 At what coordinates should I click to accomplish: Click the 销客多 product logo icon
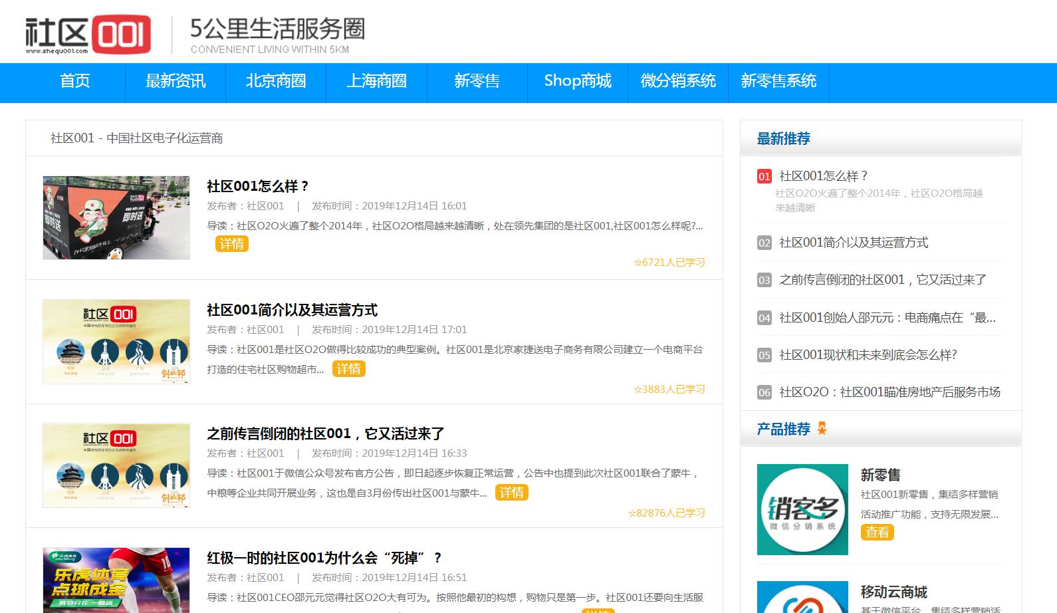click(x=802, y=509)
